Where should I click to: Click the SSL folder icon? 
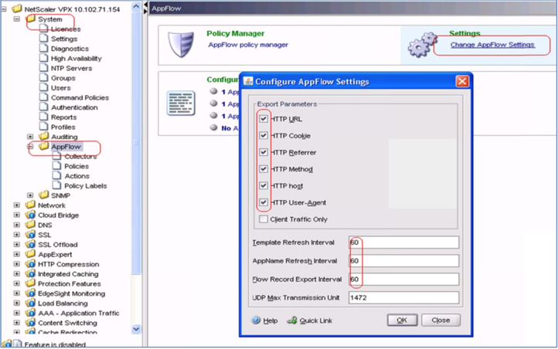pos(30,235)
